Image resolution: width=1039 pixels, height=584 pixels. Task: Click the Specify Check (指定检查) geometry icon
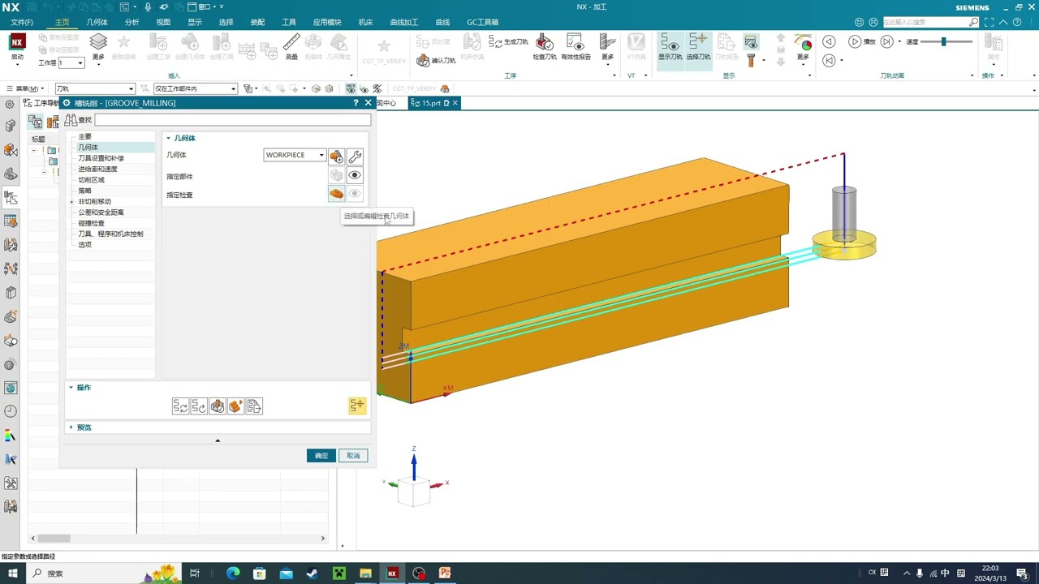coord(336,194)
